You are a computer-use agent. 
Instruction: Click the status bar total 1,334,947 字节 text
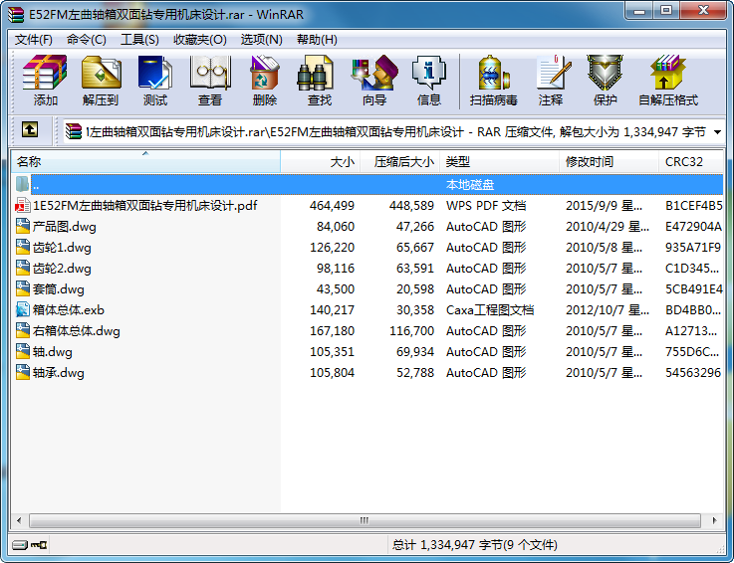(x=475, y=545)
